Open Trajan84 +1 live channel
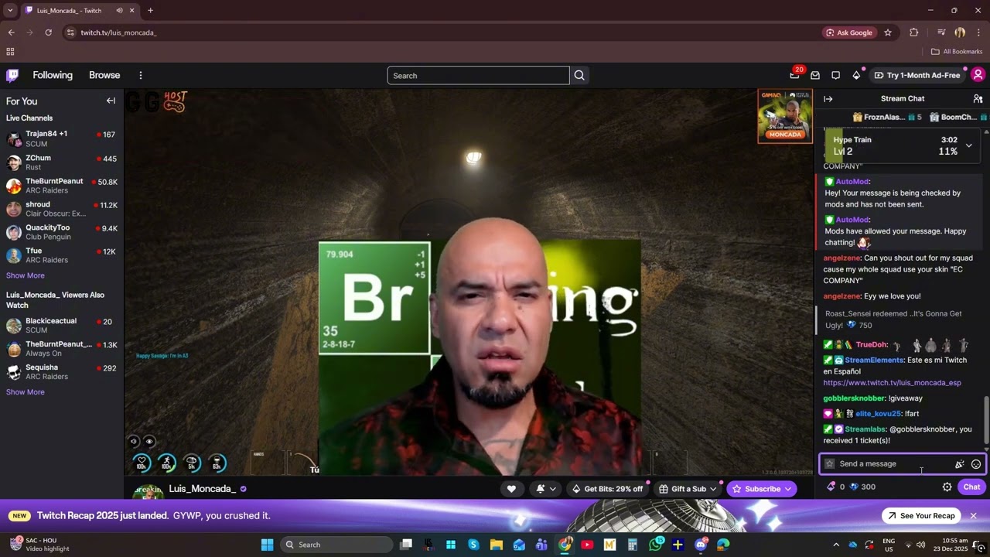The height and width of the screenshot is (557, 990). point(62,139)
